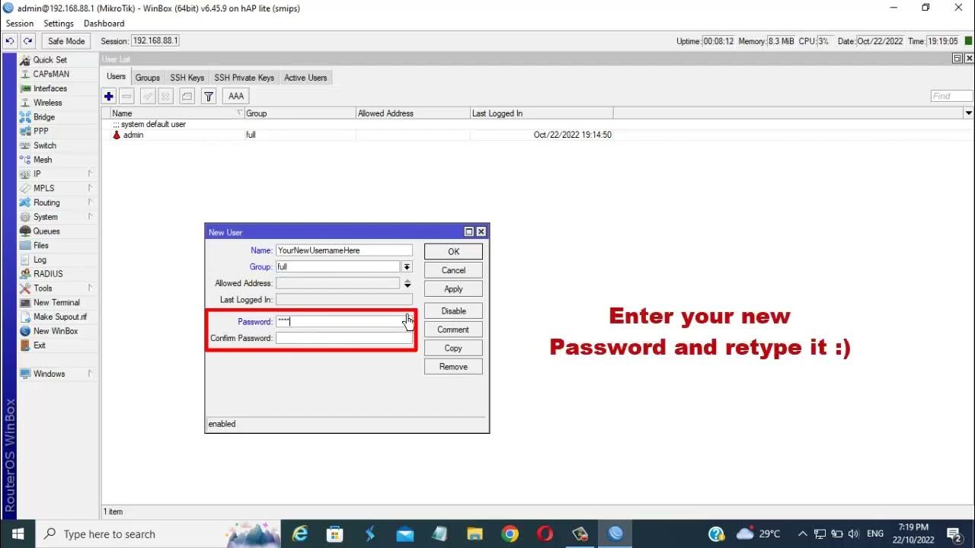The width and height of the screenshot is (975, 548).
Task: Open the Settings menu
Action: coord(59,24)
